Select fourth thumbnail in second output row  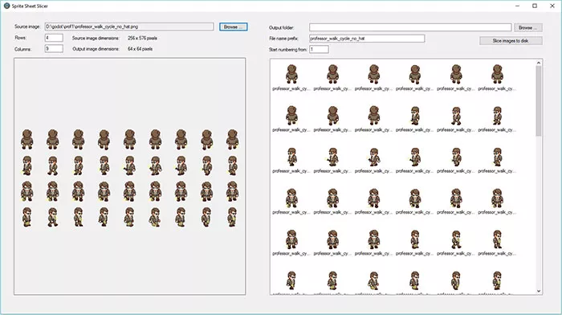415,116
